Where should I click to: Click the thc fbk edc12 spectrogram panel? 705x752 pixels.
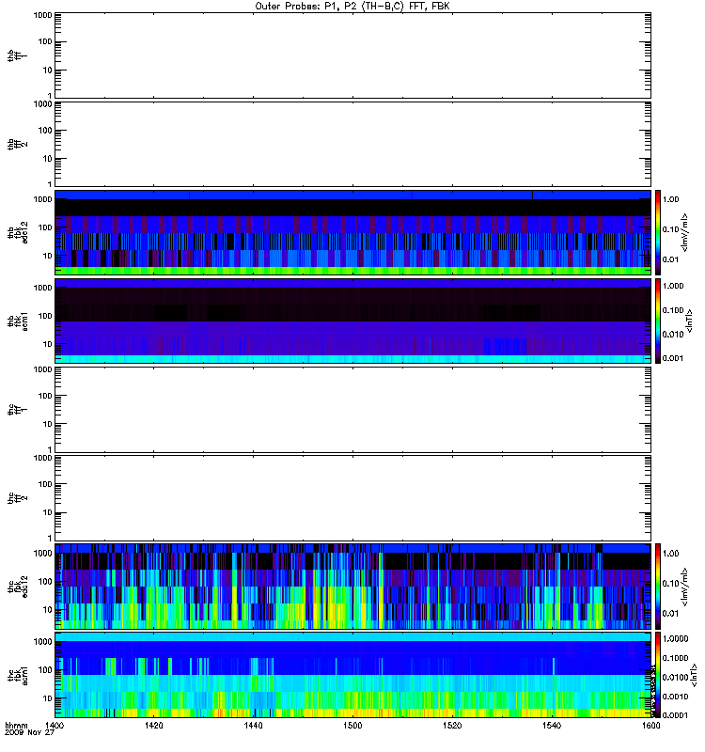coord(352,586)
